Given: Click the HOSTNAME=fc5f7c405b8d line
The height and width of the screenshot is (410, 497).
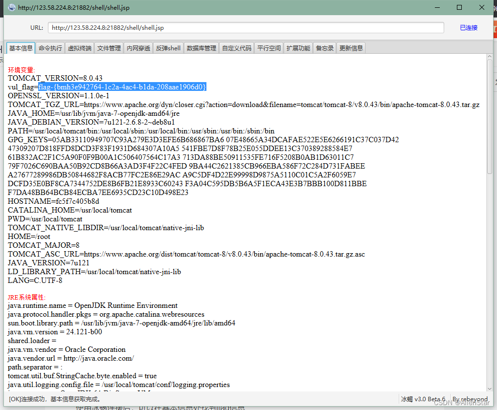Looking at the screenshot, I should (54, 201).
